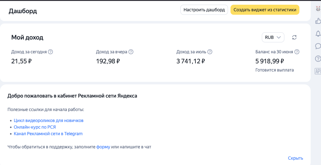Click the refresh income icon
This screenshot has height=165, width=321.
[x=294, y=37]
